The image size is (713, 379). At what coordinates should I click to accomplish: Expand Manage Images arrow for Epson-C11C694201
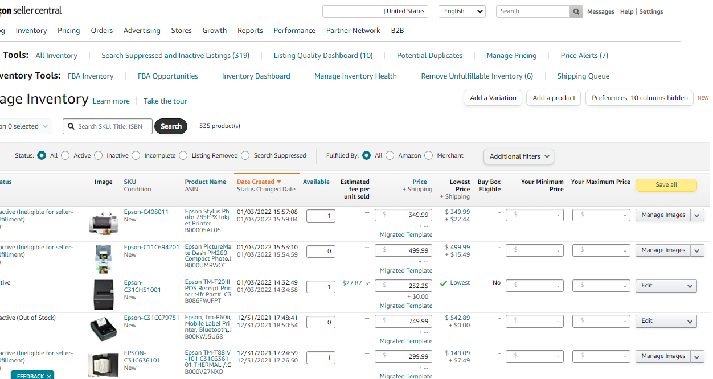pyautogui.click(x=698, y=250)
